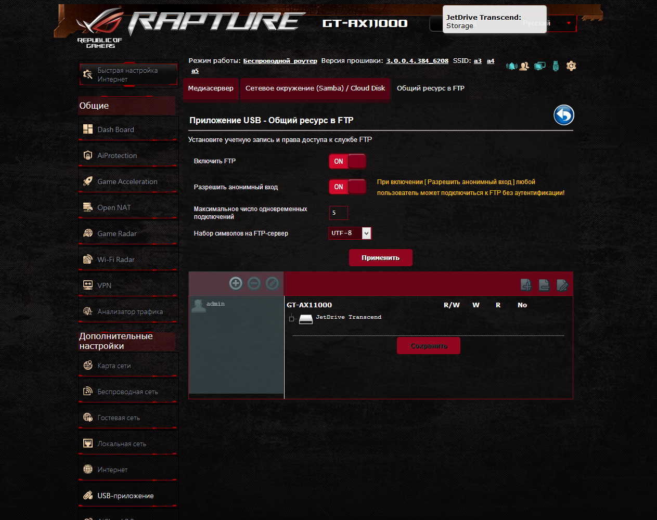This screenshot has width=657, height=520.
Task: Disable the Разрешить анонимный вход switch
Action: tap(347, 187)
